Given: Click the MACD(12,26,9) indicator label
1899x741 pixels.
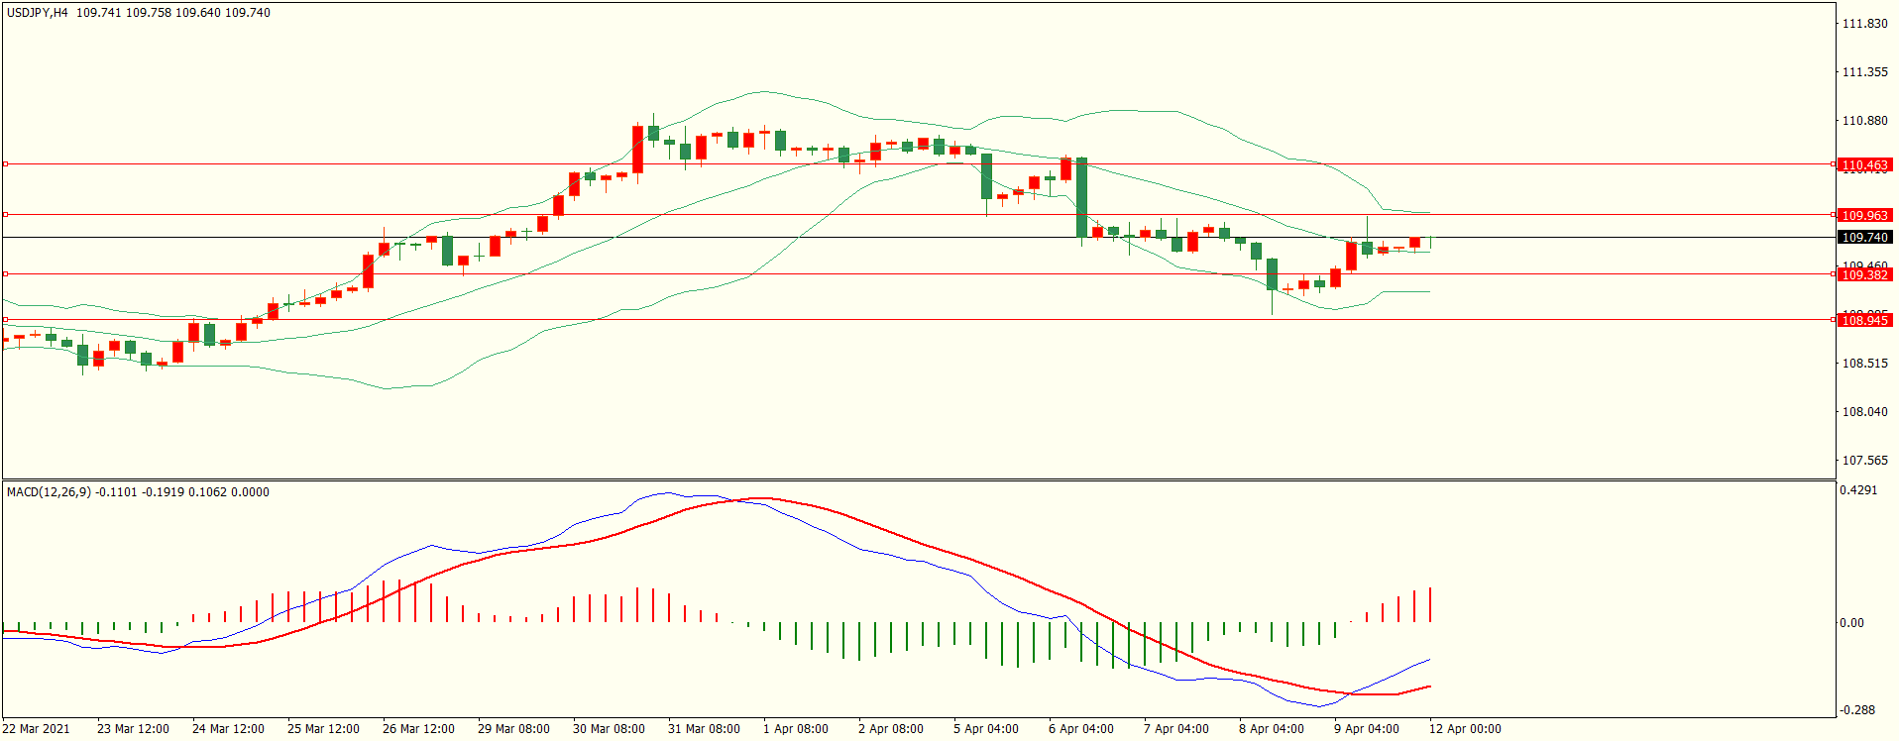Looking at the screenshot, I should (x=50, y=492).
